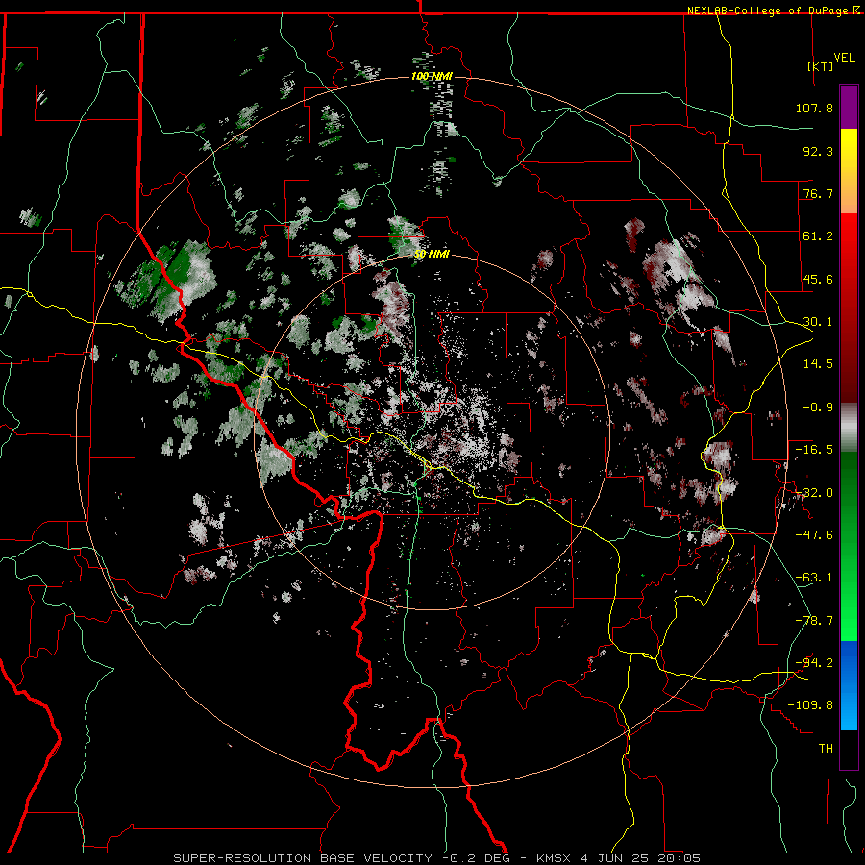Click the red segment of velocity color bar
The image size is (865, 865).
[x=849, y=308]
